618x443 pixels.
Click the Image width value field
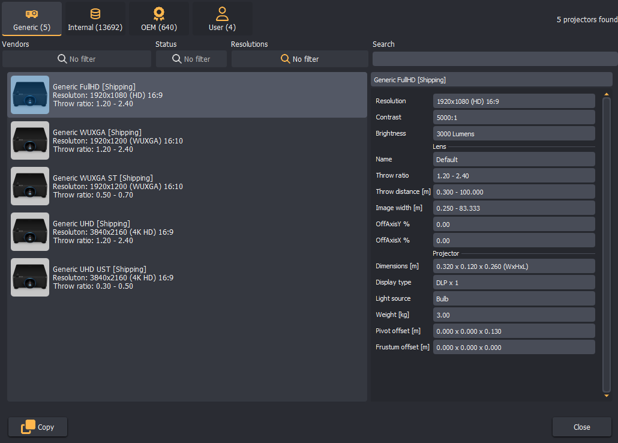(514, 208)
